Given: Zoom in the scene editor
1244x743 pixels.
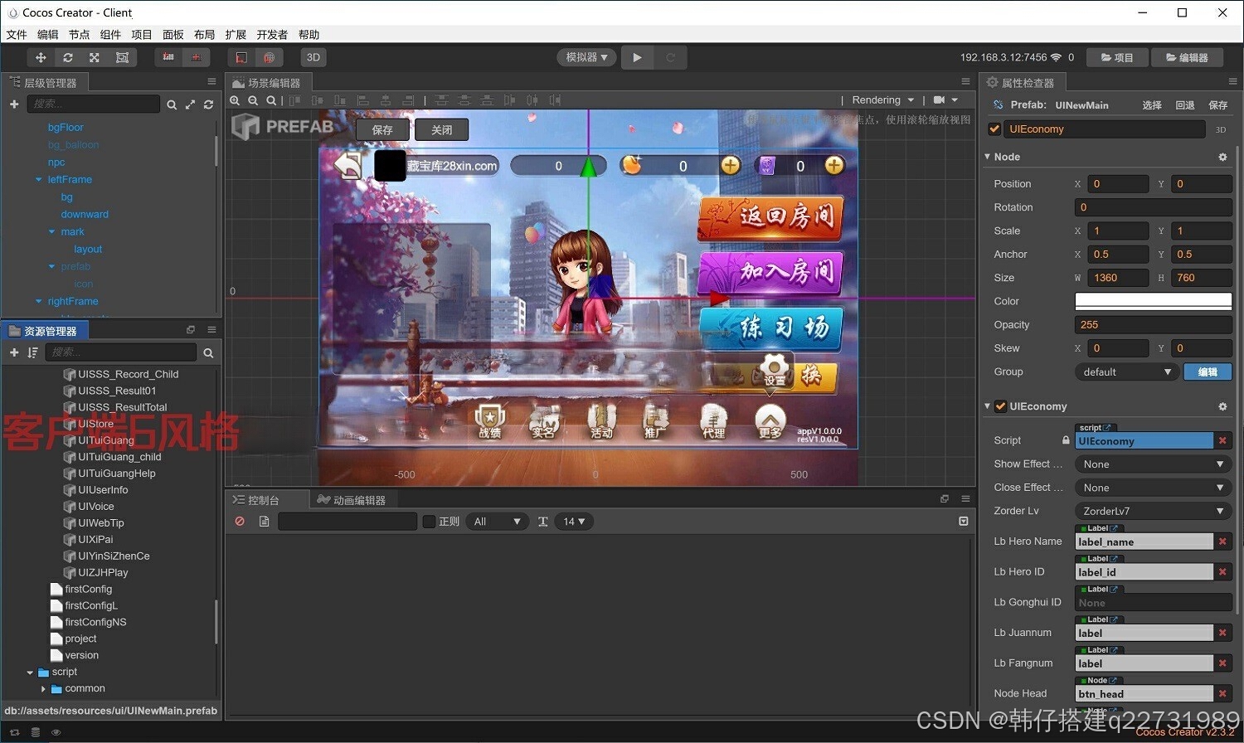Looking at the screenshot, I should 235,100.
